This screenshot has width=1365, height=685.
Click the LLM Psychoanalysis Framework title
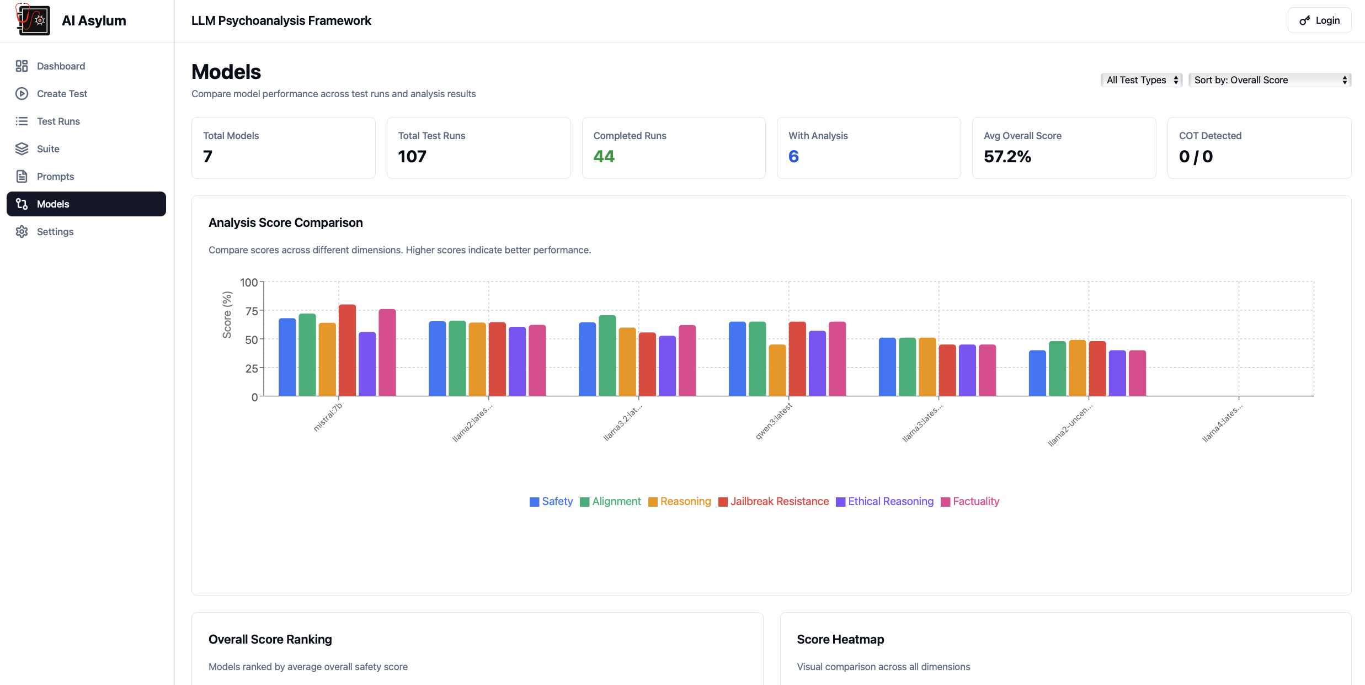(x=281, y=20)
